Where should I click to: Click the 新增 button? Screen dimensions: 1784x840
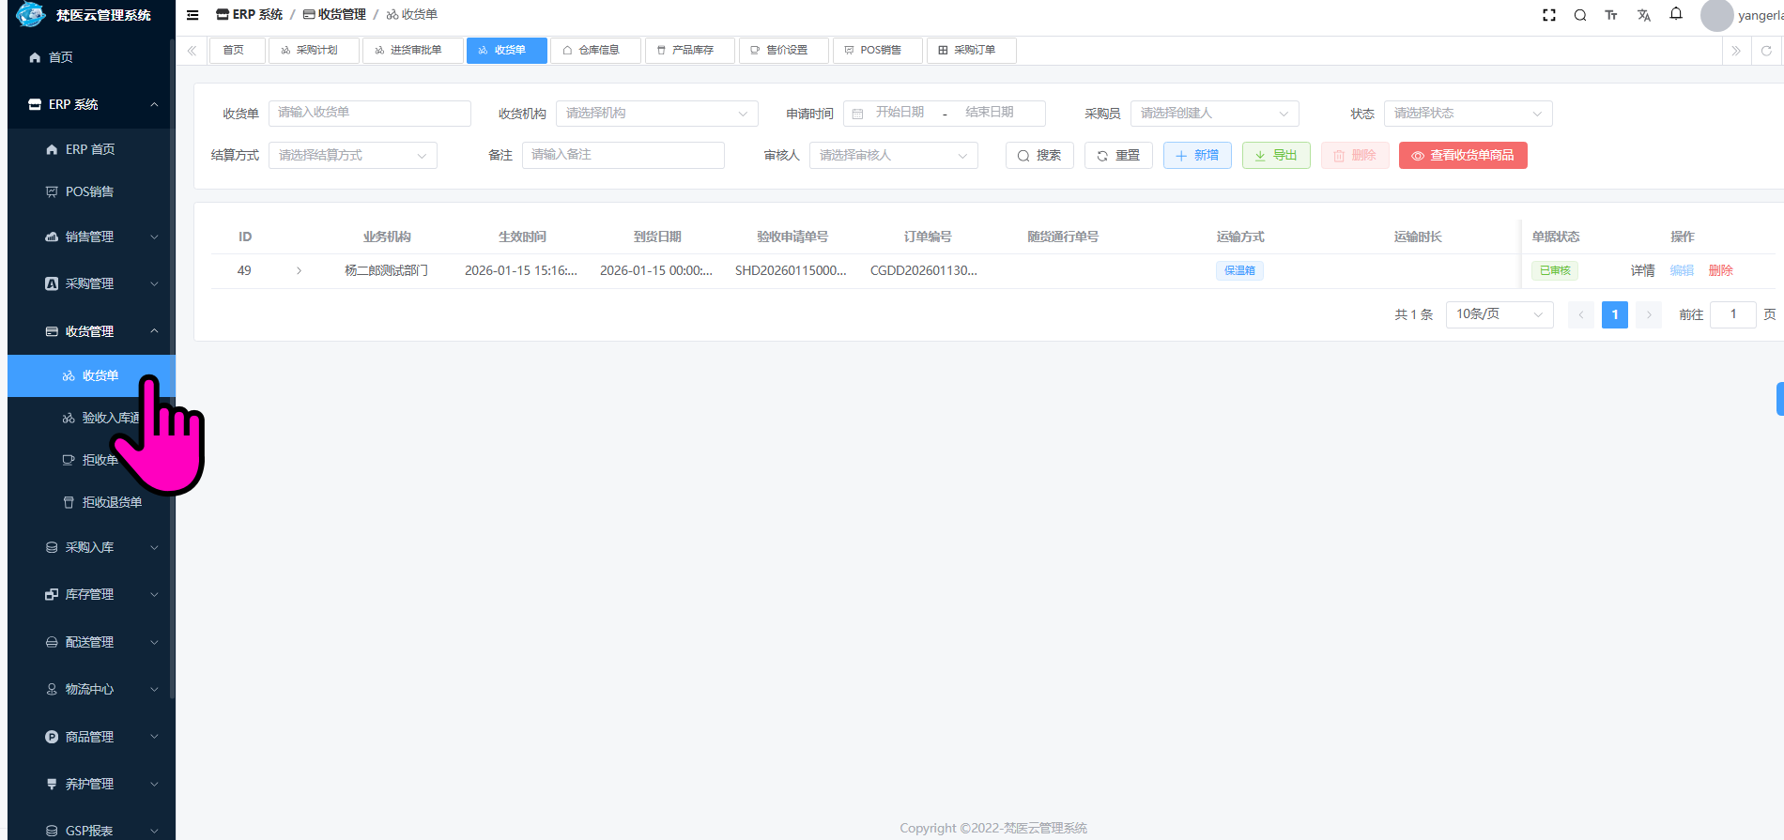[x=1196, y=156]
